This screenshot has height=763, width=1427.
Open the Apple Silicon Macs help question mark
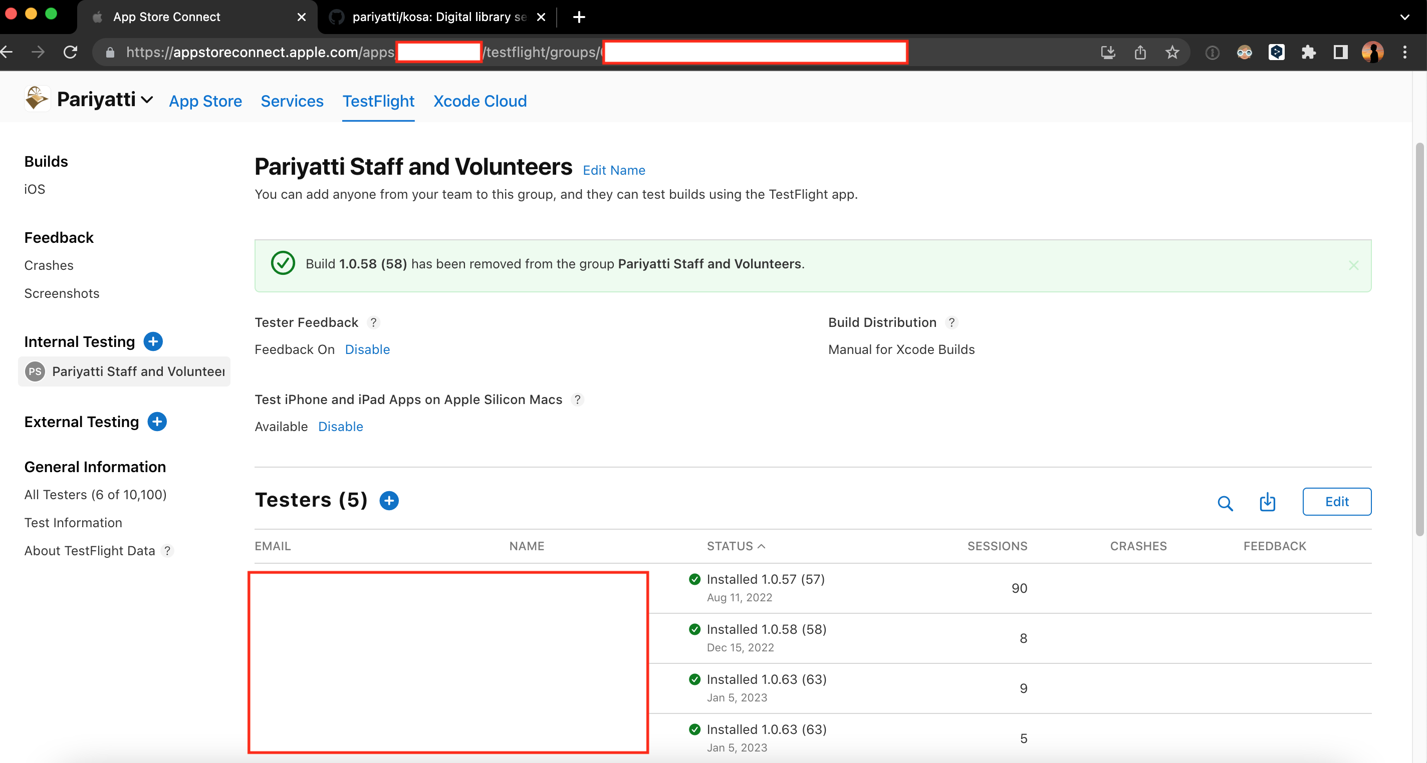tap(577, 399)
